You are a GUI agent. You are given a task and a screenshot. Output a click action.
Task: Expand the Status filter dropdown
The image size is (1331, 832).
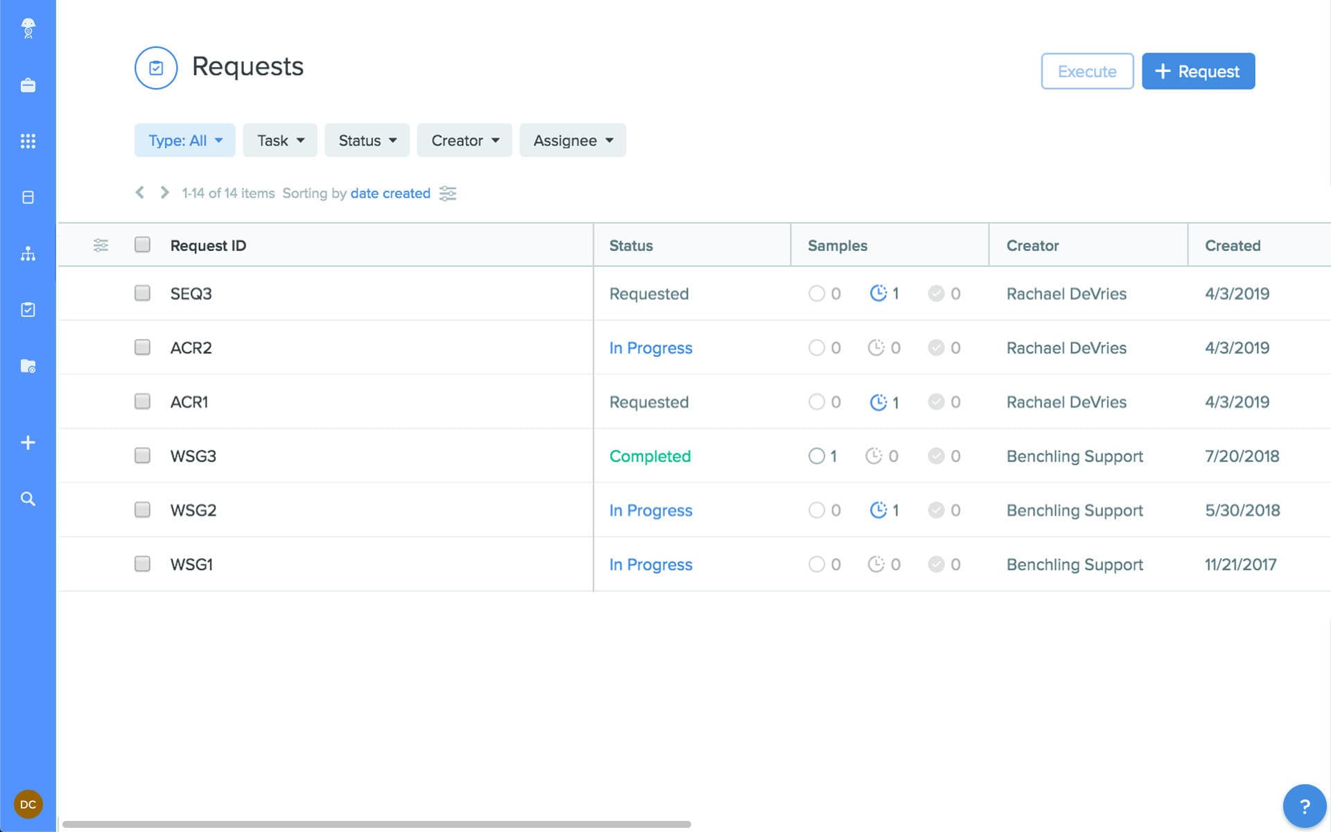367,140
